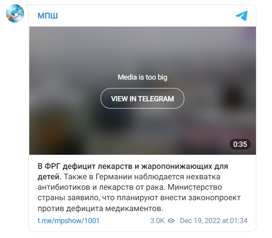272x238 pixels.
Task: Click the VIEW IN TELEGRAM button
Action: tap(143, 98)
